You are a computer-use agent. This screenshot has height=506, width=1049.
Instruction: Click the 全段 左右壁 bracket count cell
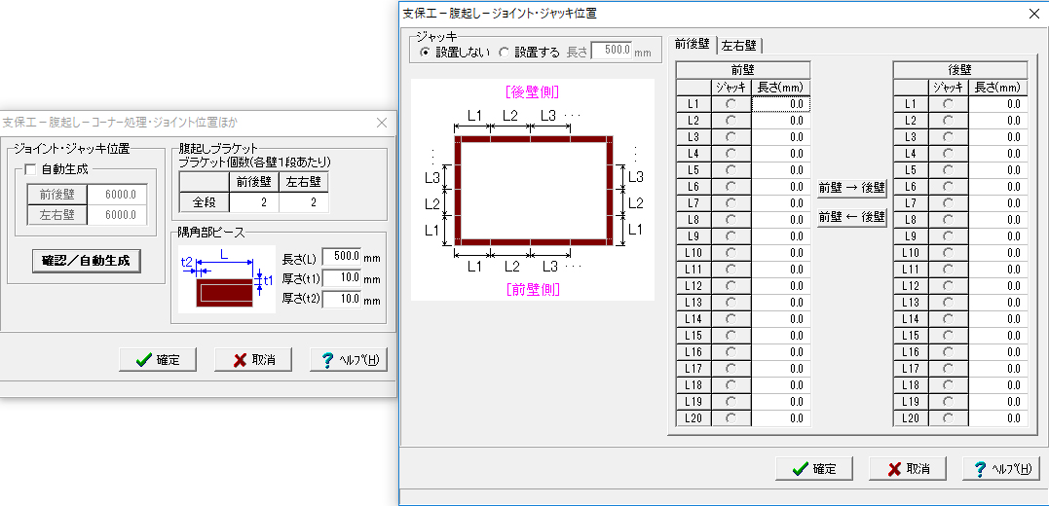click(x=304, y=201)
